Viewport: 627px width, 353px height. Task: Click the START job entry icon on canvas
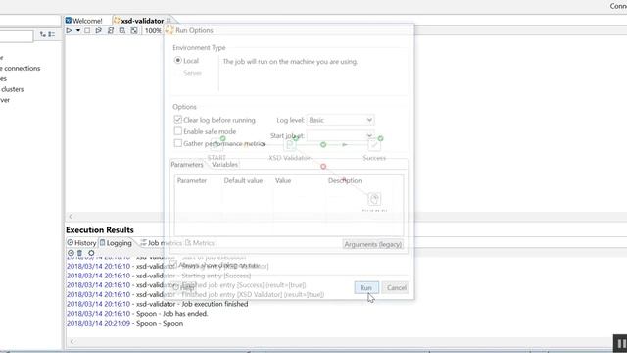click(x=217, y=144)
